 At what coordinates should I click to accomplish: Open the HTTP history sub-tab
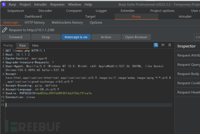click(35, 23)
